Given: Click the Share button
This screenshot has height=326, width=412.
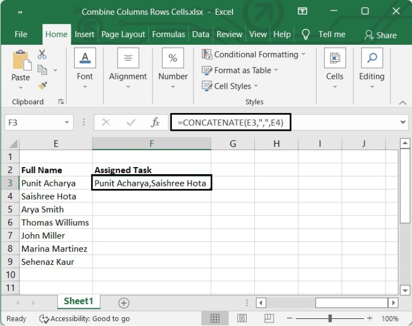Looking at the screenshot, I should tap(380, 35).
